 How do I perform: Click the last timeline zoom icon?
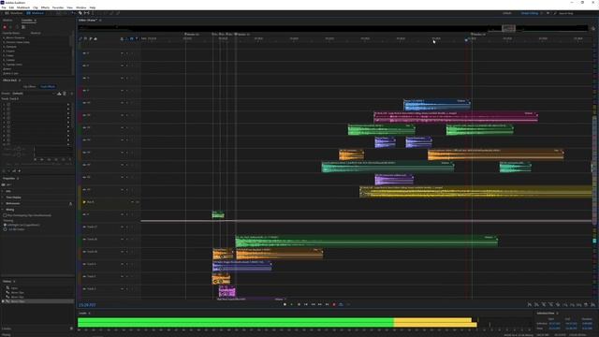(593, 304)
